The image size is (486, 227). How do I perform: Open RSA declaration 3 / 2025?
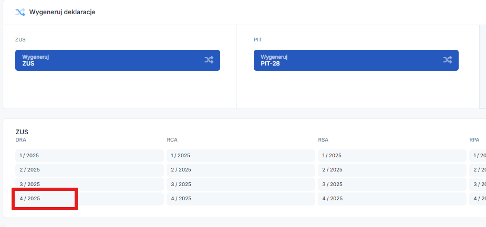[392, 185]
